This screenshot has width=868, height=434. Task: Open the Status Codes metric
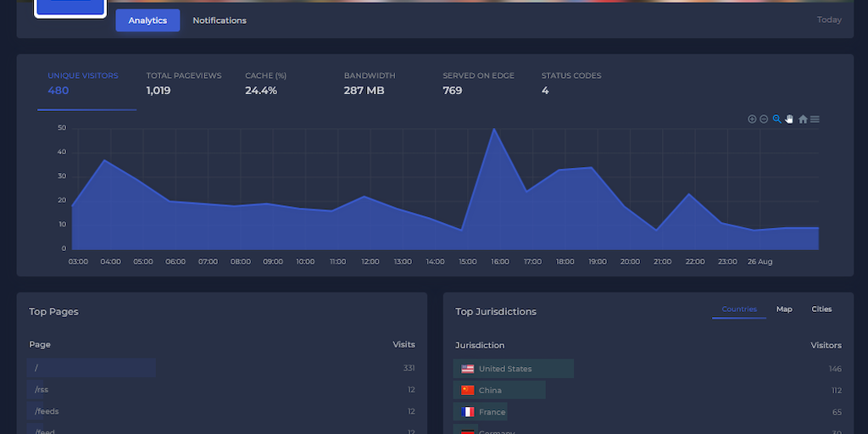click(571, 83)
